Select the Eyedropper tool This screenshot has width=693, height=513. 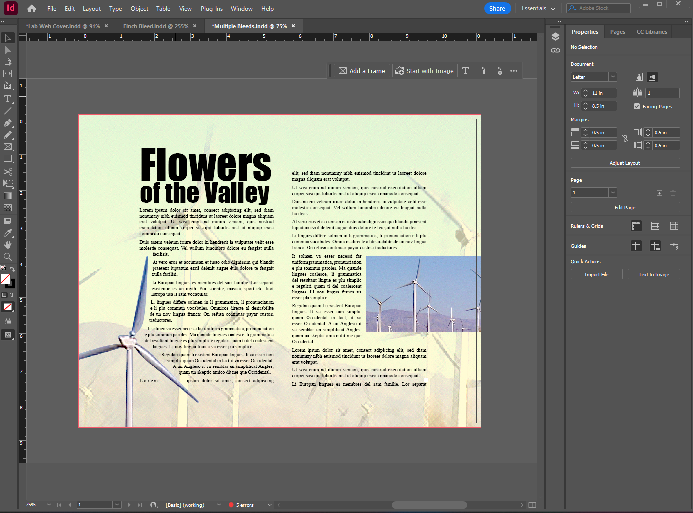pyautogui.click(x=8, y=233)
